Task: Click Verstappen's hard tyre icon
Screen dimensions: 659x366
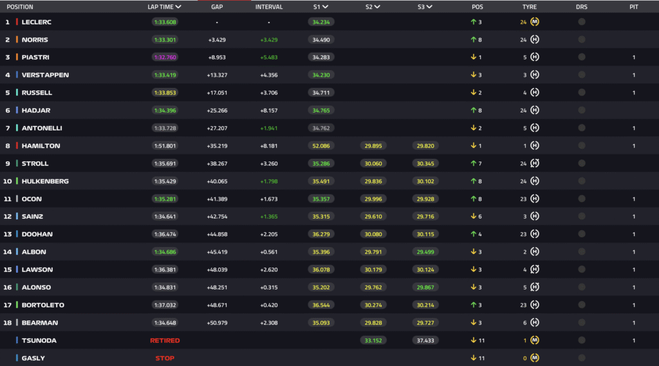Action: coord(535,75)
